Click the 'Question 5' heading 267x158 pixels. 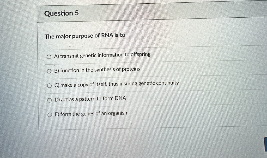pyautogui.click(x=62, y=13)
